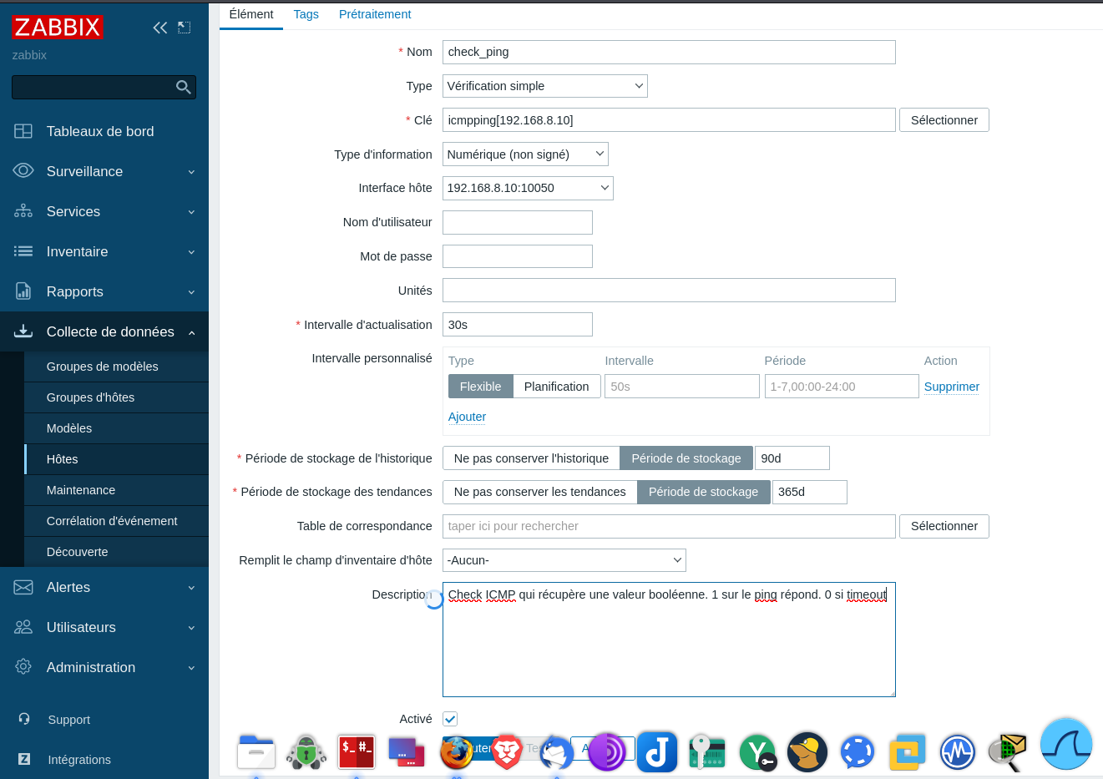1103x779 pixels.
Task: Open Wireshark shark fin icon in dock
Action: pos(1066,744)
